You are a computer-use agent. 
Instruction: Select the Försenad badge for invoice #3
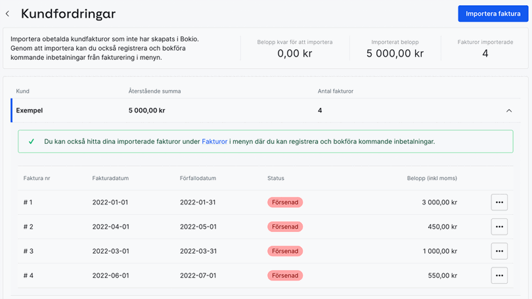point(285,251)
